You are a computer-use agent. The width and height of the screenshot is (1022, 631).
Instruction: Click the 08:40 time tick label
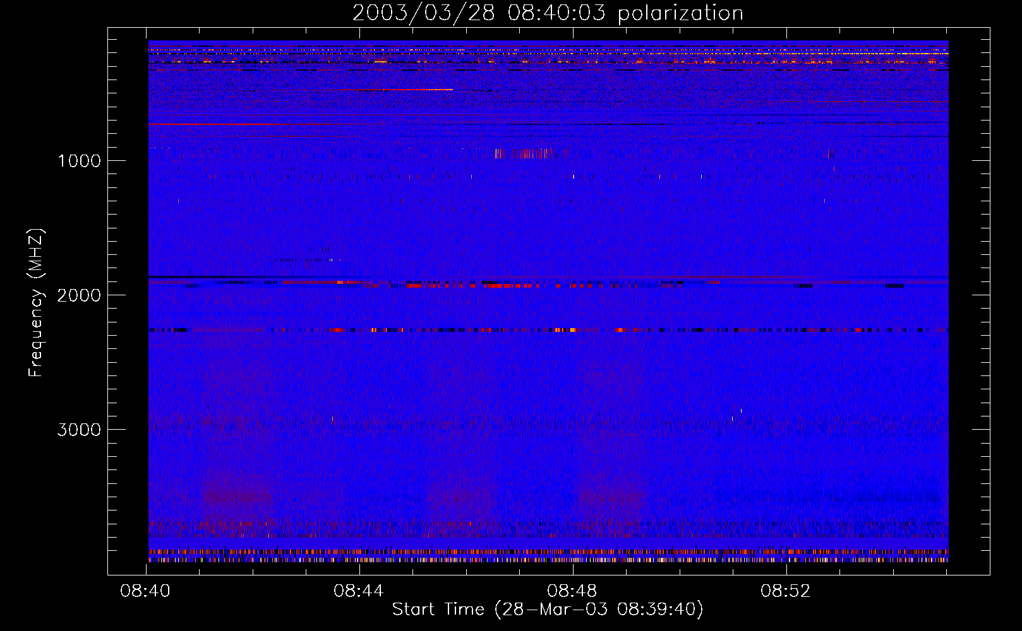pos(145,591)
